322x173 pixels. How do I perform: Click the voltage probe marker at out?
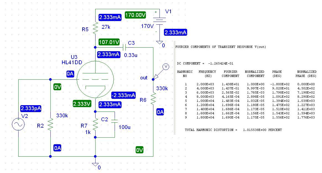(161, 71)
